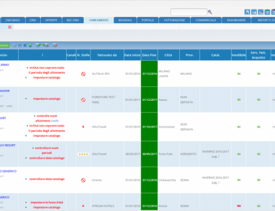Image resolution: width=275 pixels, height=211 pixels.
Task: Click the save disk toolbar icon
Action: point(25,45)
